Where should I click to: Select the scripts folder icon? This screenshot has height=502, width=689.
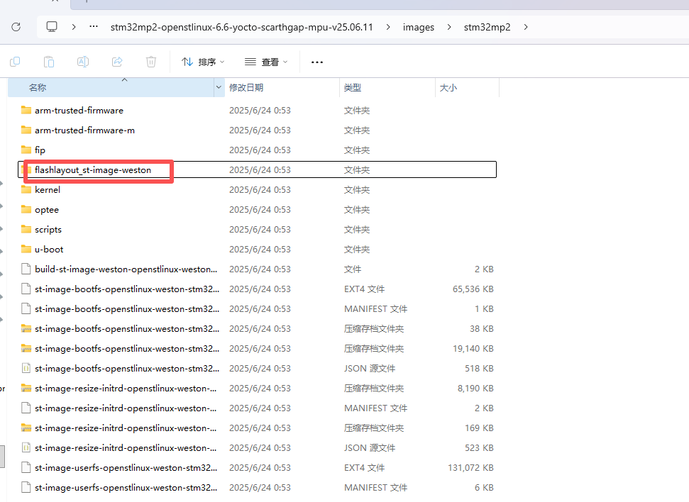(x=26, y=229)
